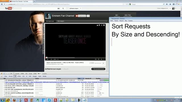Open Net panel options dropdown
Image resolution: width=182 pixels, height=102 pixels.
40,74
